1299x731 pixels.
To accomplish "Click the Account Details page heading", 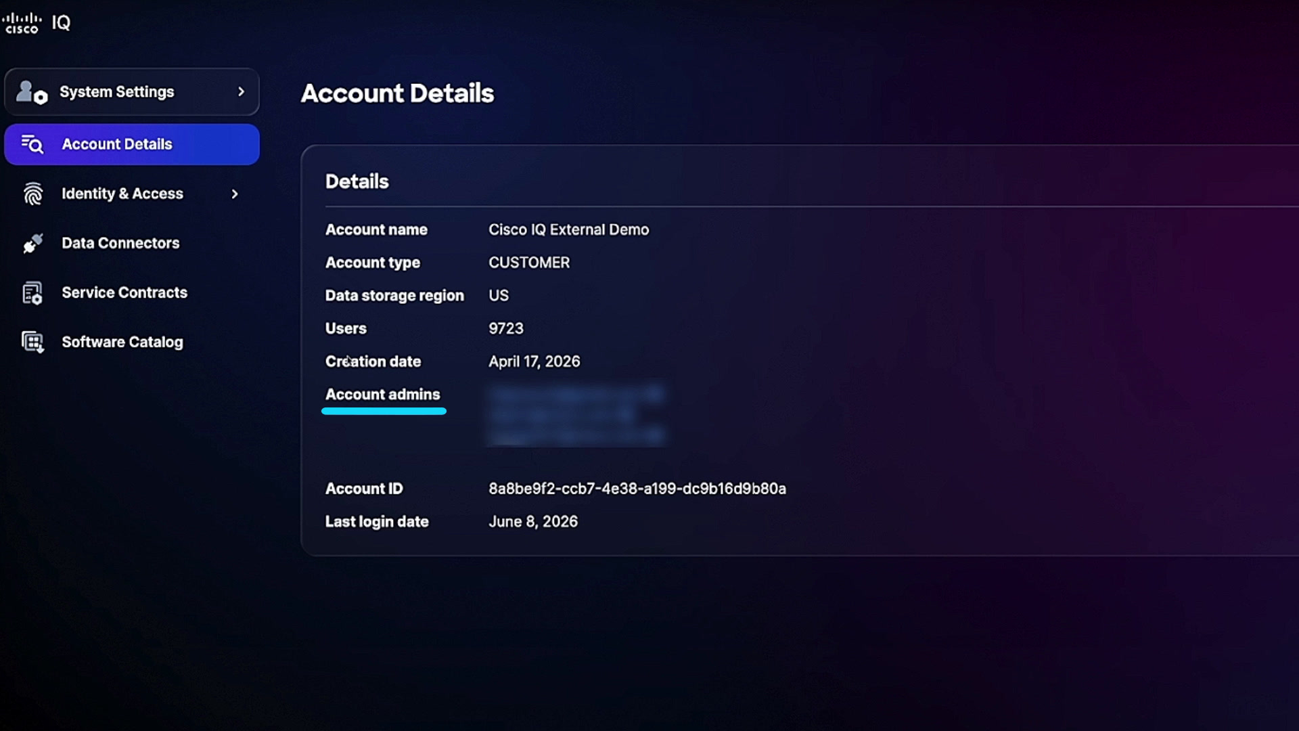I will tap(397, 93).
